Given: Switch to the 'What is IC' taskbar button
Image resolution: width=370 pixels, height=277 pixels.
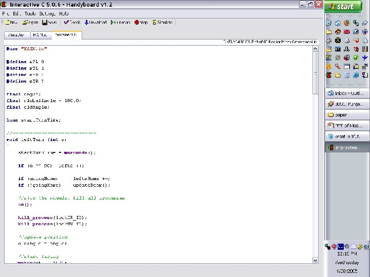Looking at the screenshot, I should click(347, 136).
